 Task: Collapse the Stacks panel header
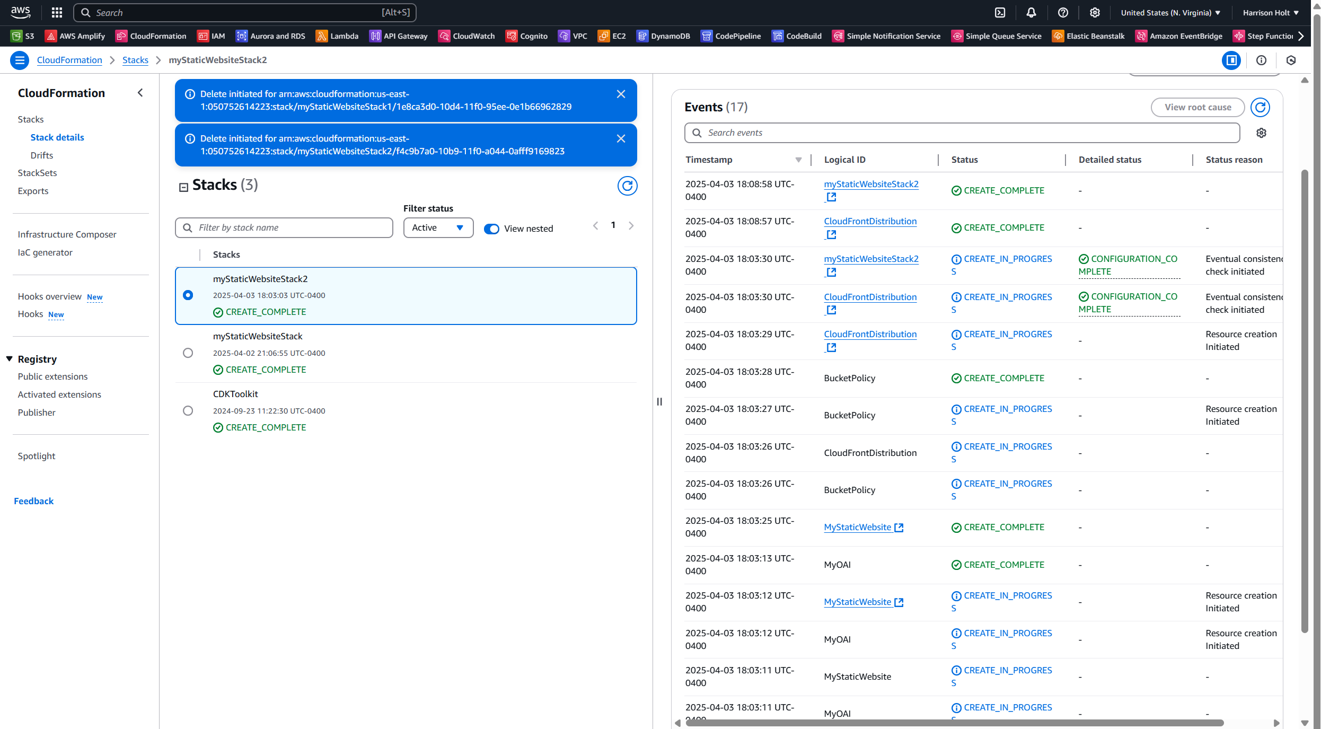click(x=183, y=187)
